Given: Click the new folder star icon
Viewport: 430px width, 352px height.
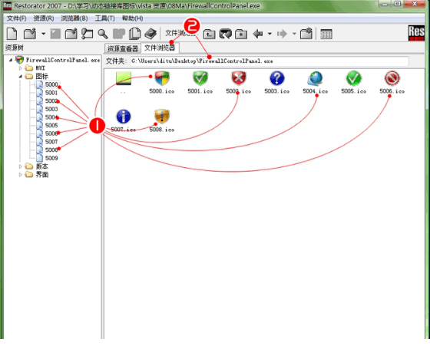Looking at the screenshot, I should (306, 34).
